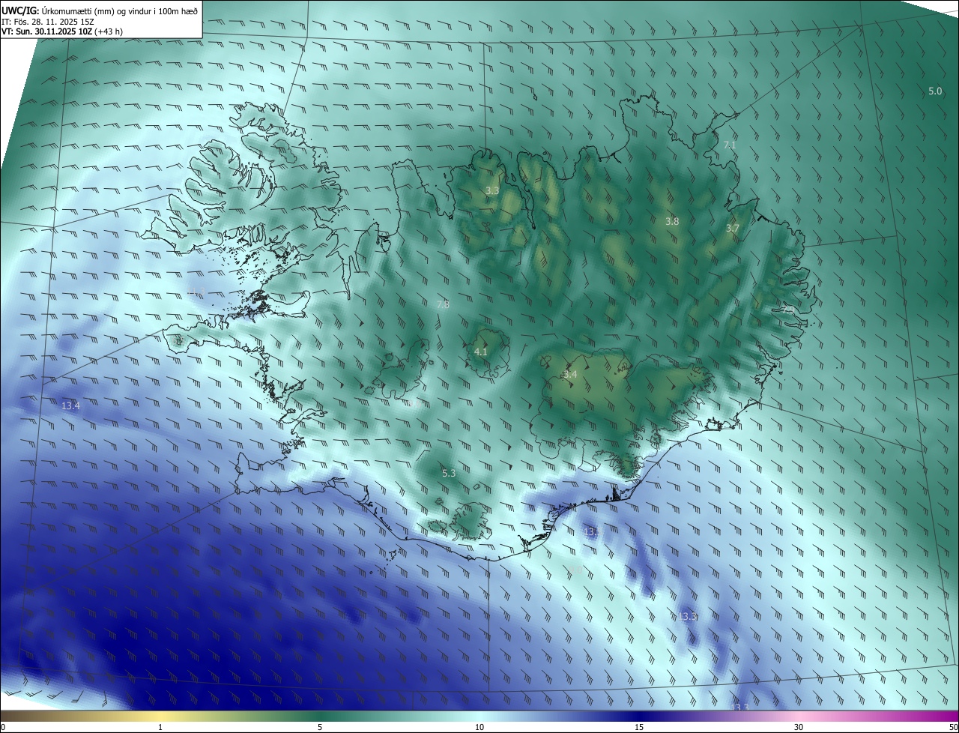Click the 5.3 value on the map

point(449,473)
